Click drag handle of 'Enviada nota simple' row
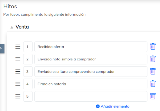The width and height of the screenshot is (160, 111). (18, 59)
